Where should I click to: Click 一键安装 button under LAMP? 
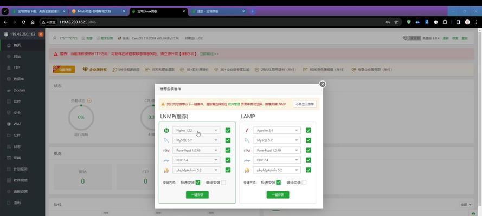point(278,195)
